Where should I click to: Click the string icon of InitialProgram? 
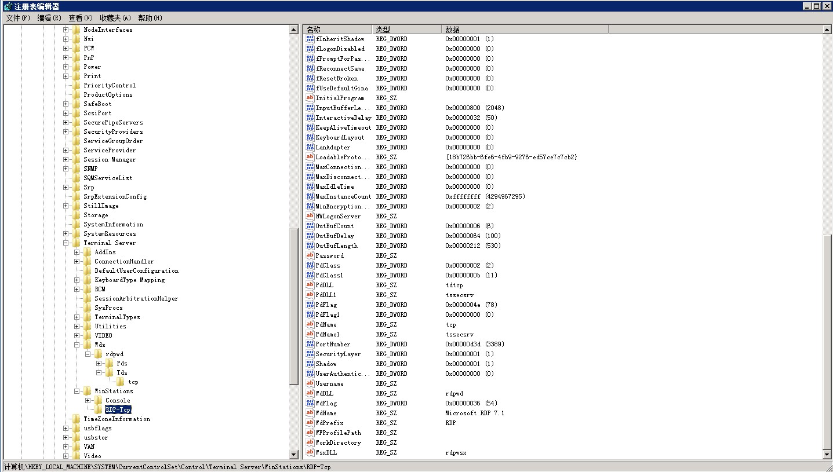tap(310, 98)
